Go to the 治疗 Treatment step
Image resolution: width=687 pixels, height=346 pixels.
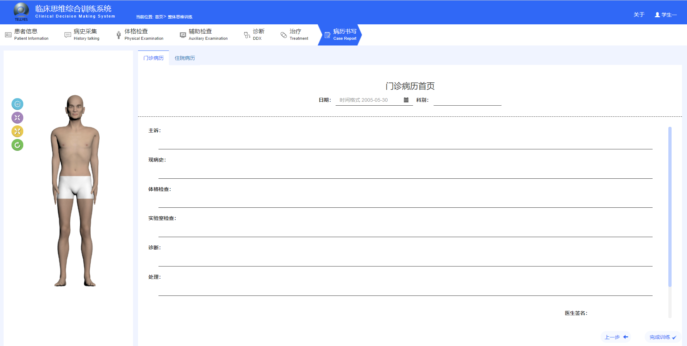coord(294,35)
